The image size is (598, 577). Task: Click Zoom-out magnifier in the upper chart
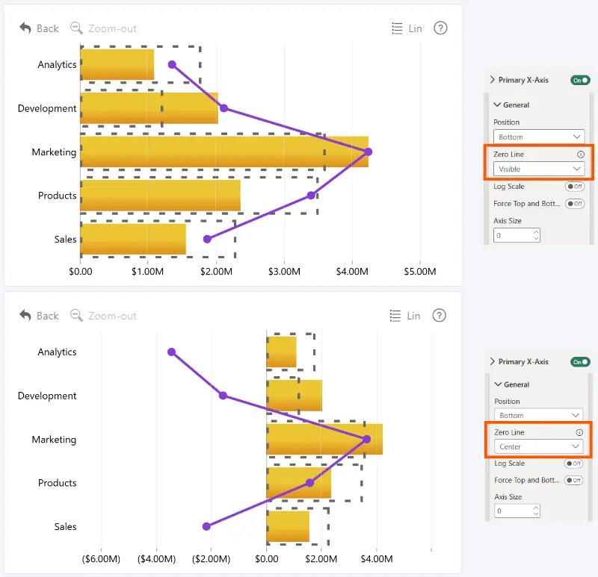pyautogui.click(x=76, y=28)
